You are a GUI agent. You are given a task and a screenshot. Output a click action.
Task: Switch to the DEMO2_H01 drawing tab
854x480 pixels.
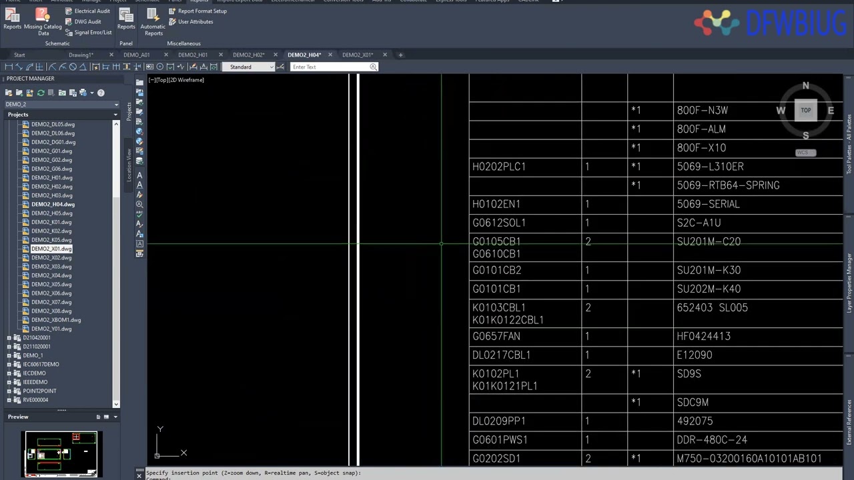click(x=193, y=55)
